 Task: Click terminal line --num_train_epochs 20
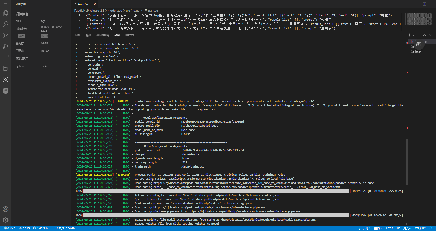tap(102, 52)
